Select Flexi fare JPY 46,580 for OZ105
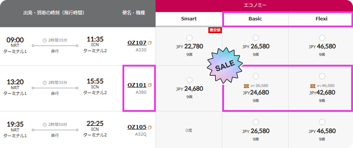The height and width of the screenshot is (148, 353). [x=322, y=122]
